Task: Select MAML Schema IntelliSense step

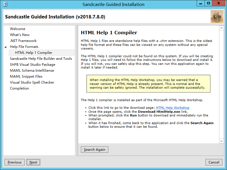Action: point(32,70)
